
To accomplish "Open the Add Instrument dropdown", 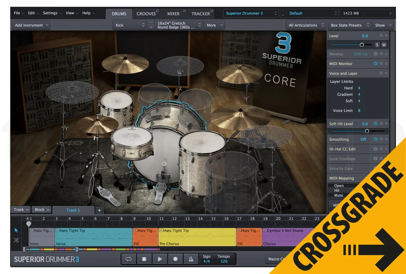I will (31, 25).
